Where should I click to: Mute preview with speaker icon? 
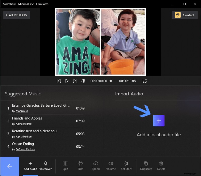(x=83, y=81)
